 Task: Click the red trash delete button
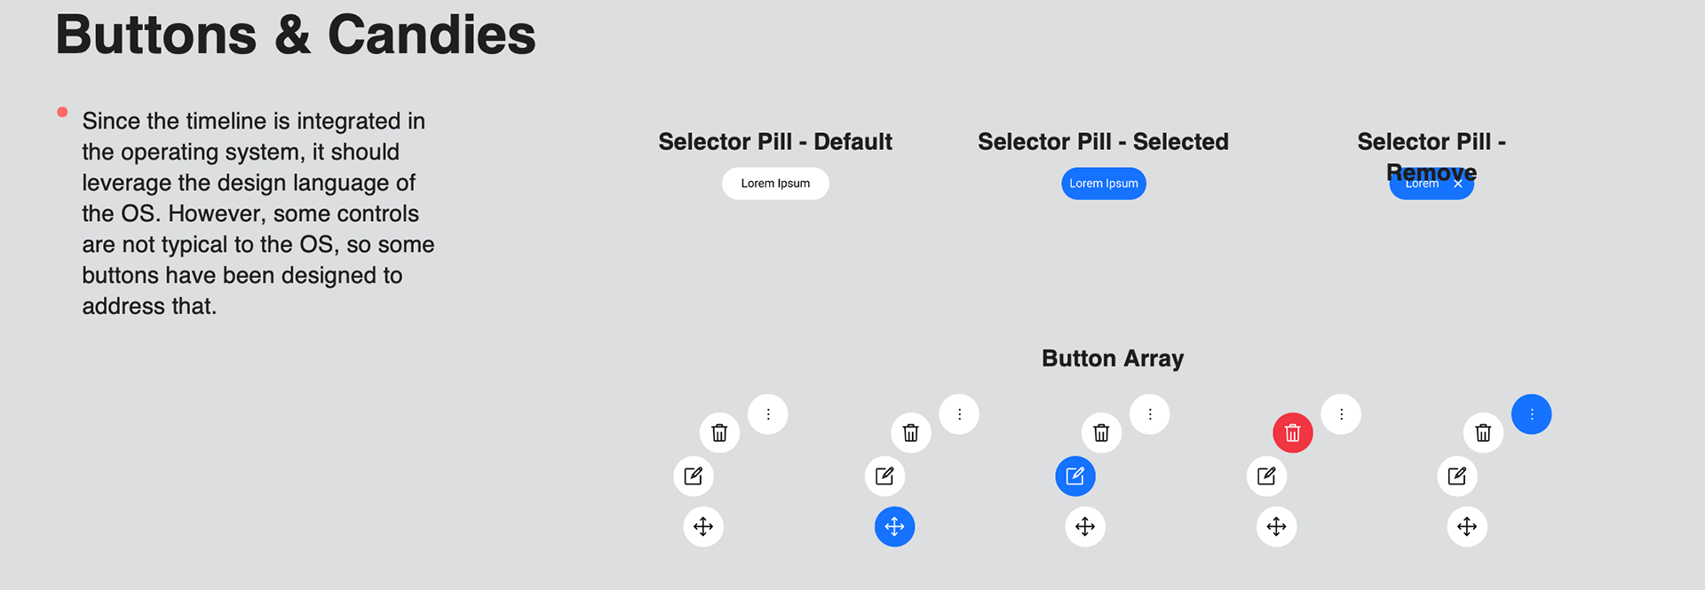click(1292, 433)
